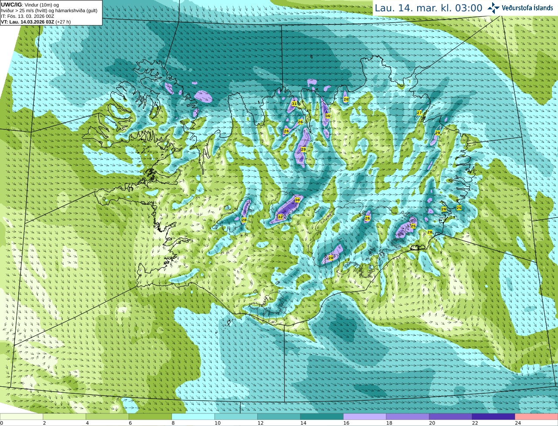Click the yellow gust label "36" on the map
Viewport: 558px width, 426px height.
(x=327, y=116)
